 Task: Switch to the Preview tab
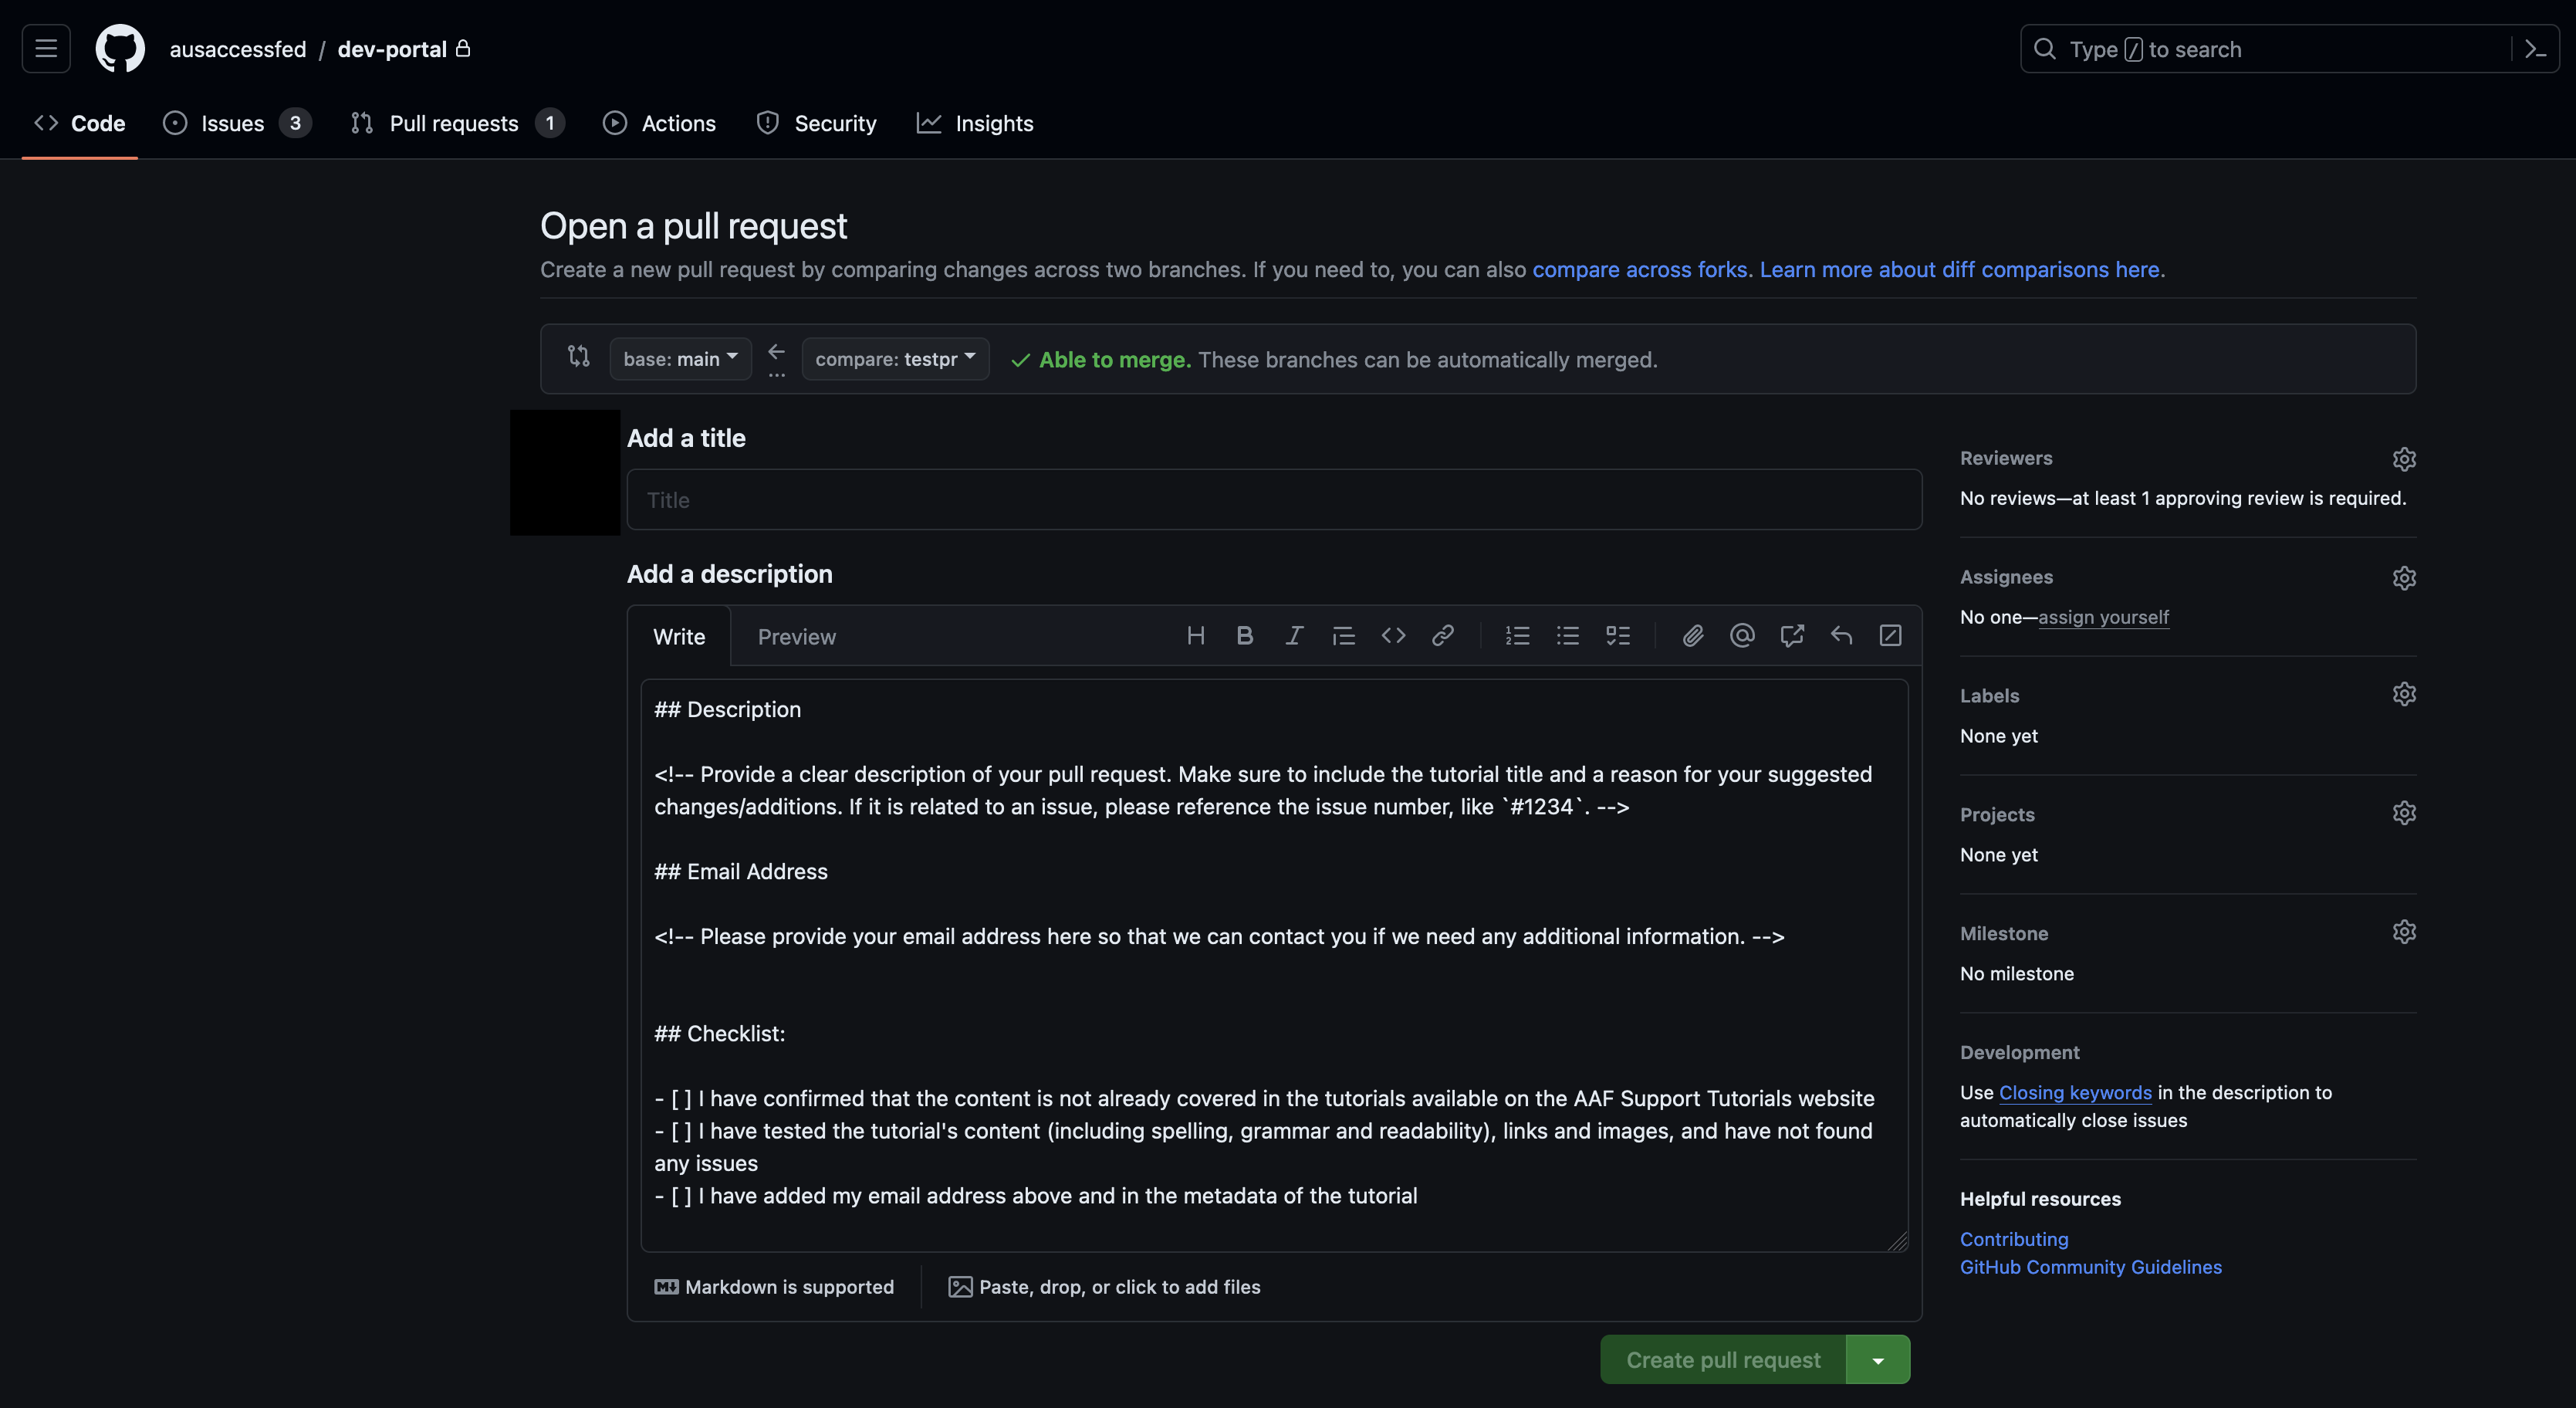797,637
